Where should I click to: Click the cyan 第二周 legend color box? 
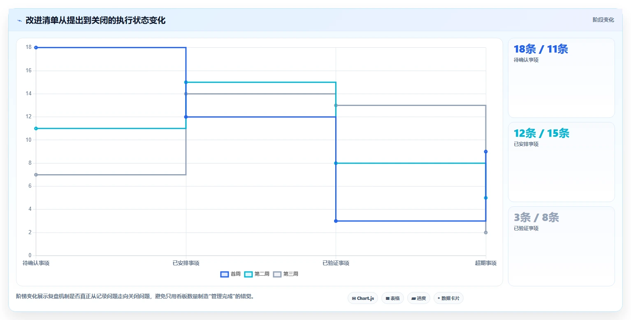[248, 274]
